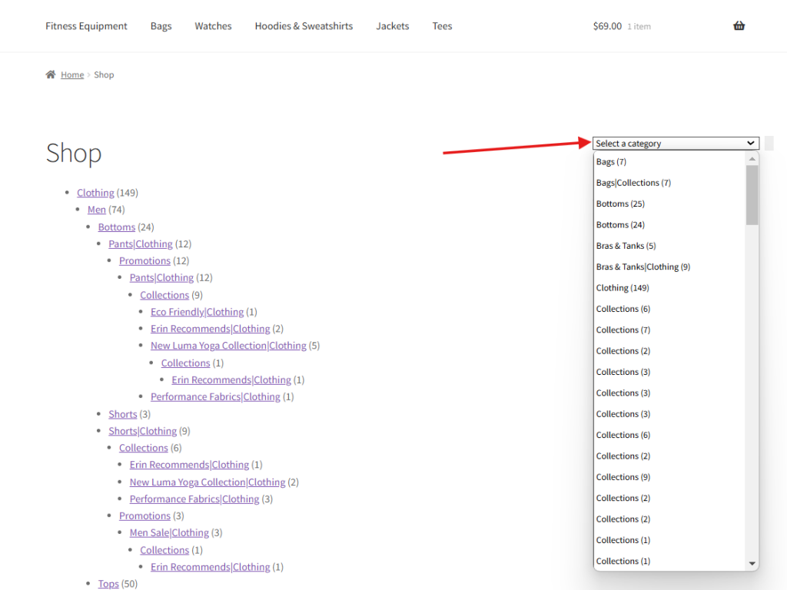Open the Clothing category link

95,193
